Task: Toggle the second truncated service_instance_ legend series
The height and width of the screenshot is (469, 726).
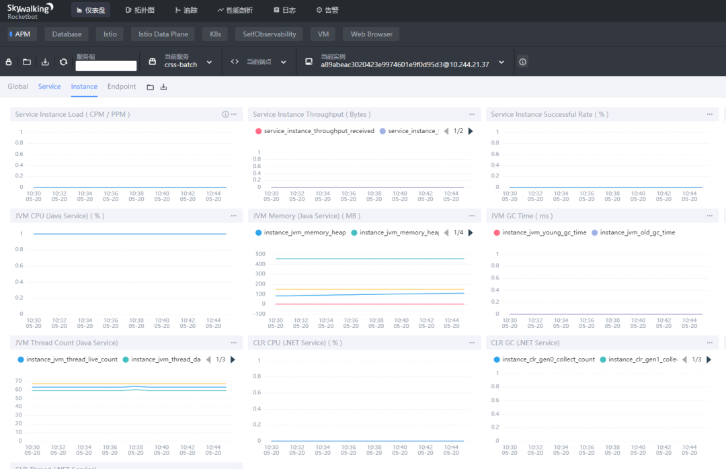Action: click(409, 131)
